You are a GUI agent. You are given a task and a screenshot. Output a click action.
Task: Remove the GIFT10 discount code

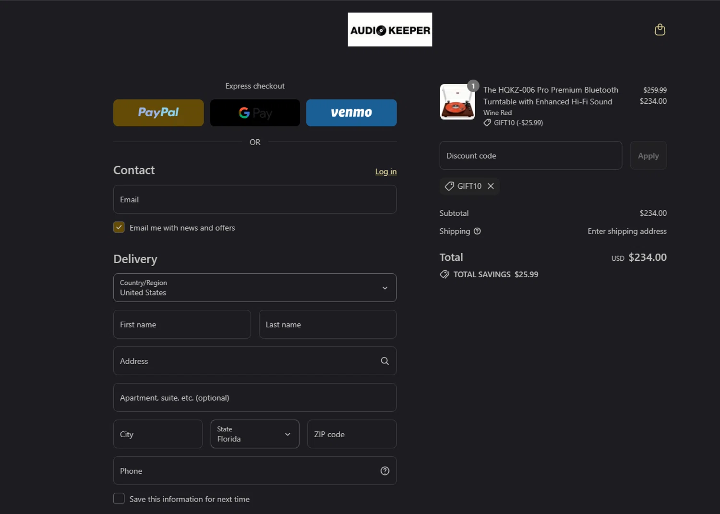[491, 186]
